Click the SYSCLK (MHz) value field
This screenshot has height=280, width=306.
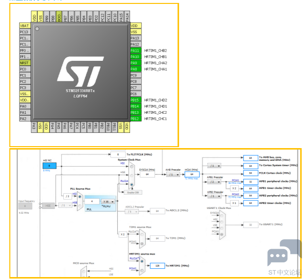147,174
